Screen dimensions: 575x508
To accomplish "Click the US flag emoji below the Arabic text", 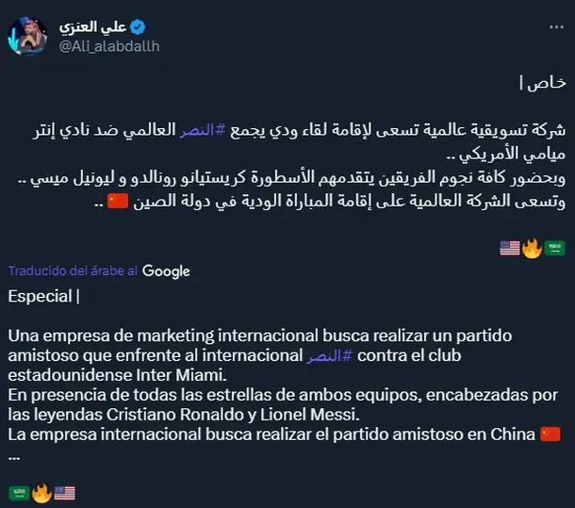I will [511, 249].
